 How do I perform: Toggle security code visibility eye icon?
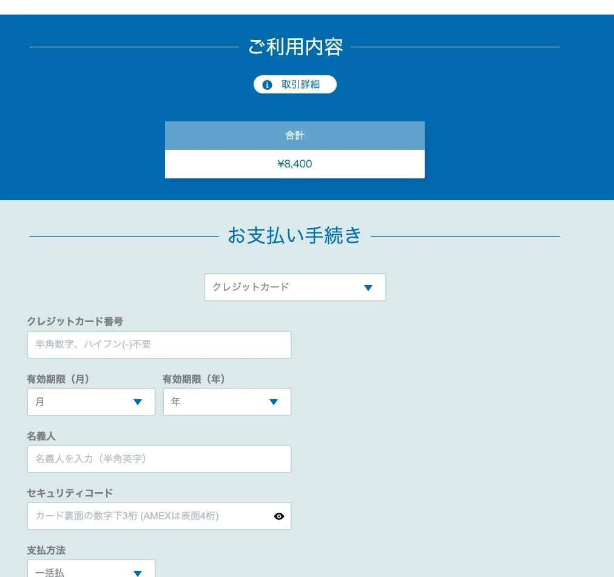pyautogui.click(x=279, y=516)
